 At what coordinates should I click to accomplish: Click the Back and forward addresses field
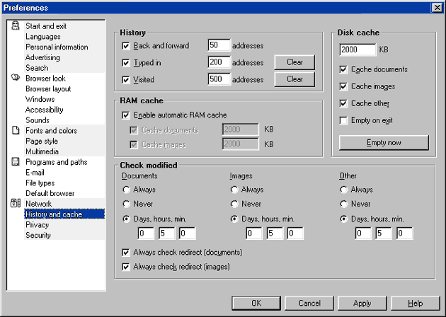tap(219, 45)
